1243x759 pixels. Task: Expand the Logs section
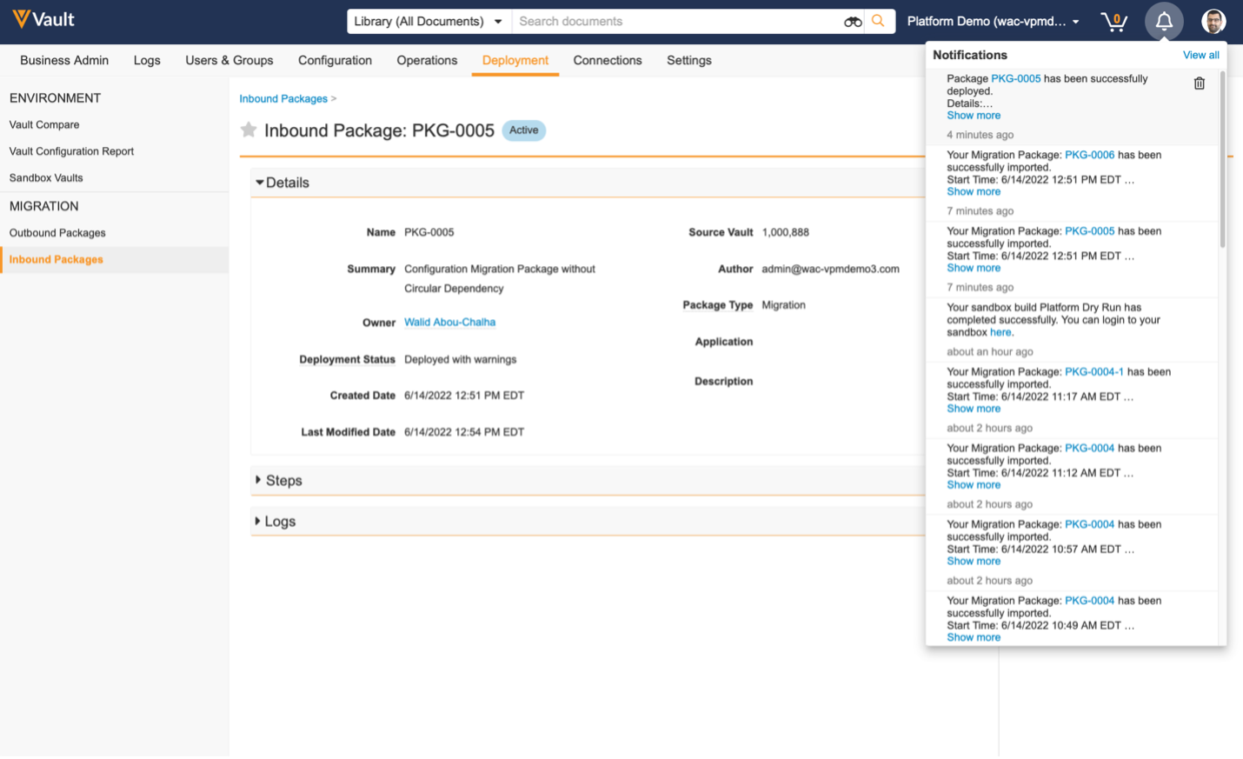[276, 522]
